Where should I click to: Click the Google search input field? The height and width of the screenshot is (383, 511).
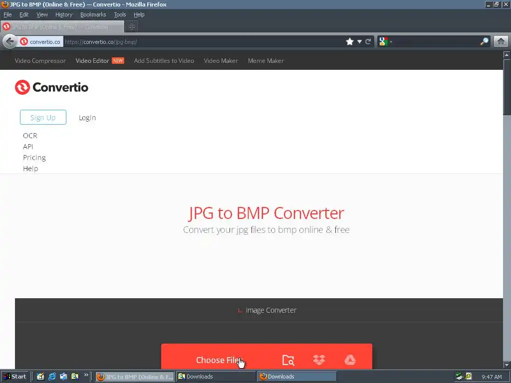(436, 42)
